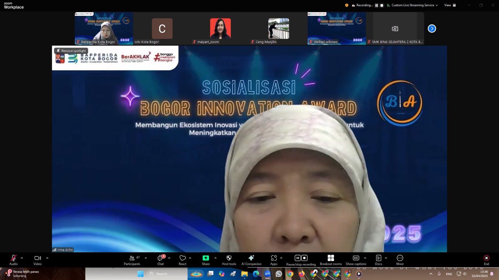The image size is (499, 280).
Task: Open File Explorer from the taskbar
Action: pyautogui.click(x=245, y=274)
